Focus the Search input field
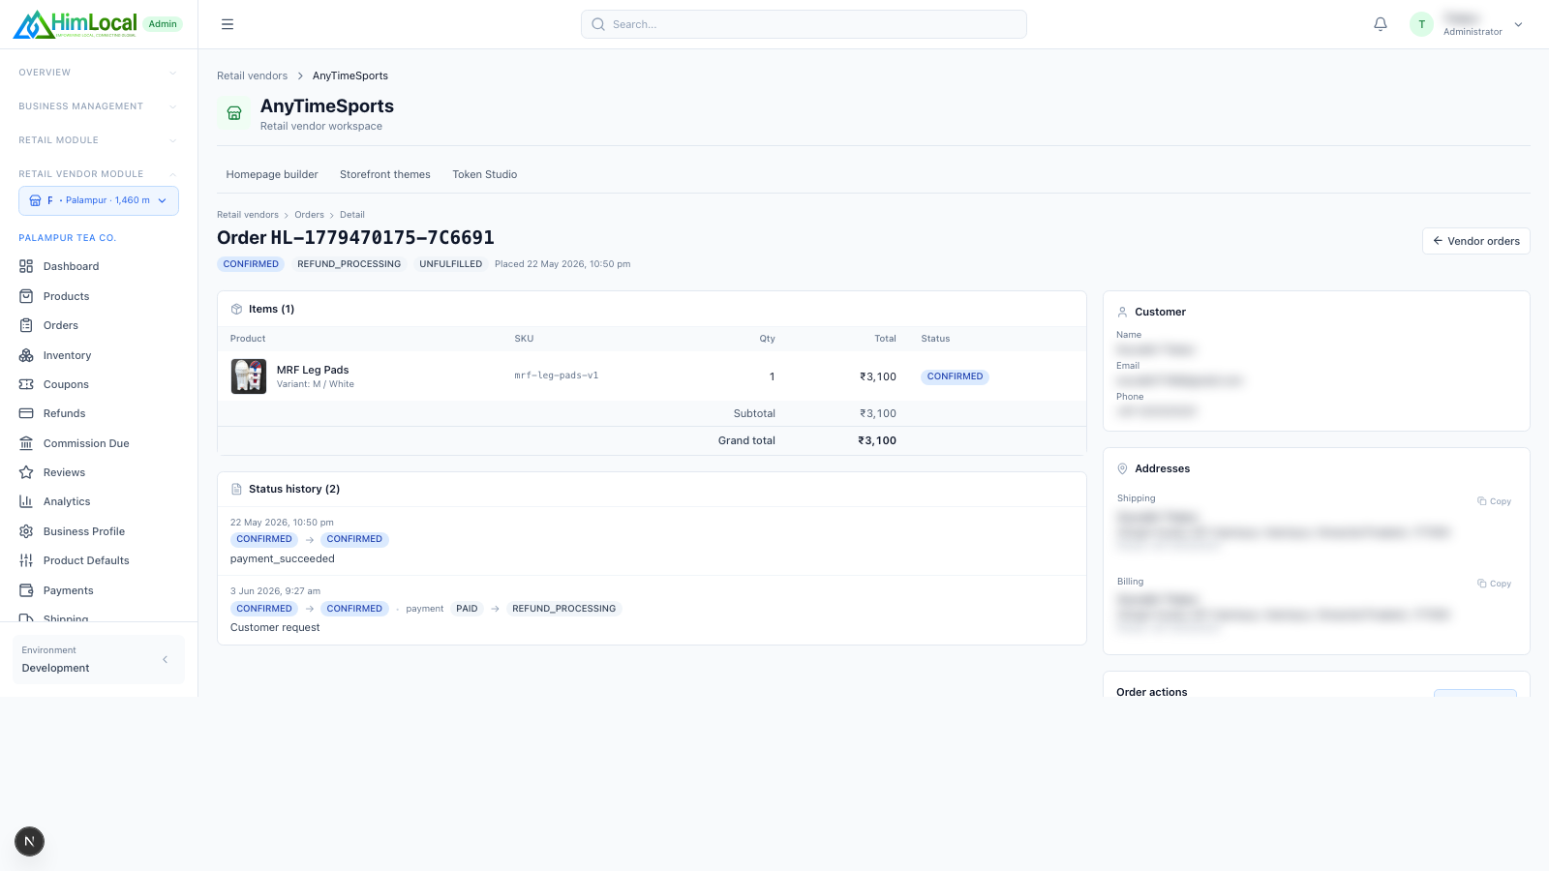The height and width of the screenshot is (871, 1549). [x=804, y=24]
